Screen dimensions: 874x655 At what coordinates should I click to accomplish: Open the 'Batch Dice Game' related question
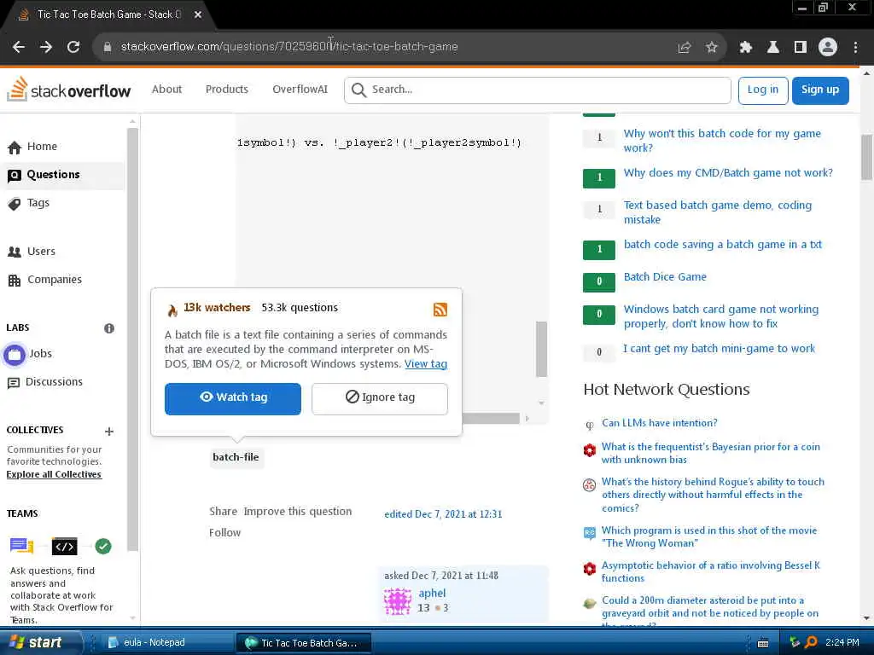(x=665, y=277)
